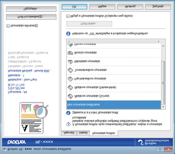Confirm with the OK button

(x=74, y=7)
